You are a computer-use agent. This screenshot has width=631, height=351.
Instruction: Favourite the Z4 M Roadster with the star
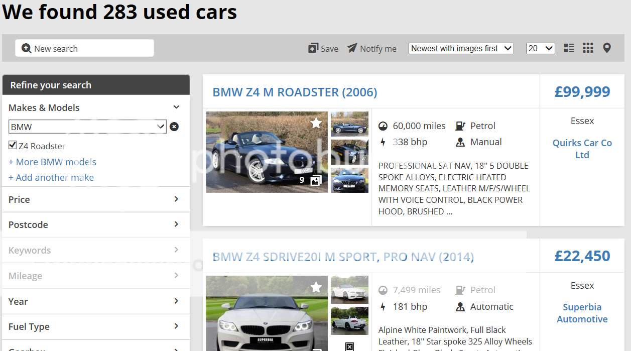pyautogui.click(x=316, y=123)
